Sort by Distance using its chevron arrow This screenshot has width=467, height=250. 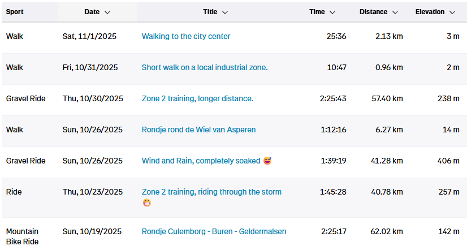[395, 12]
